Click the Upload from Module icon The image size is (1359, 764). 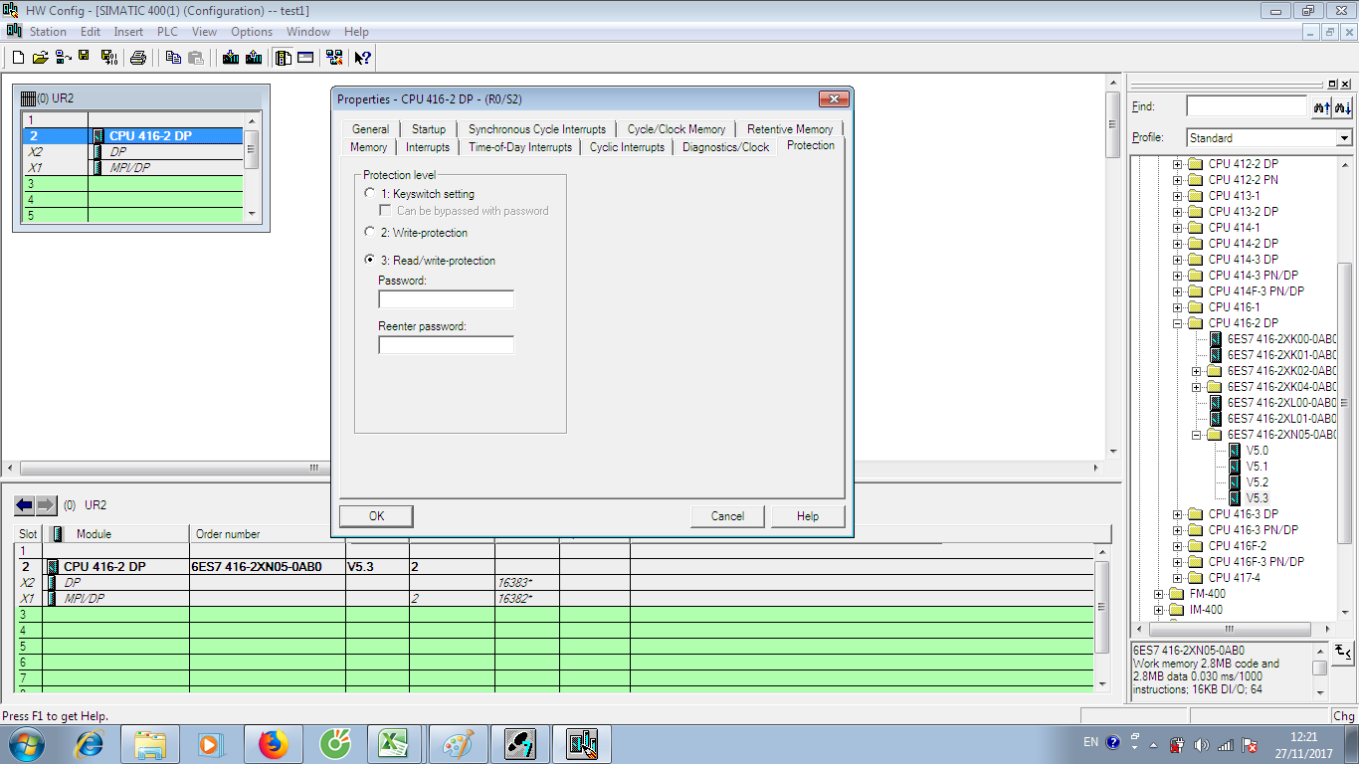tap(254, 58)
